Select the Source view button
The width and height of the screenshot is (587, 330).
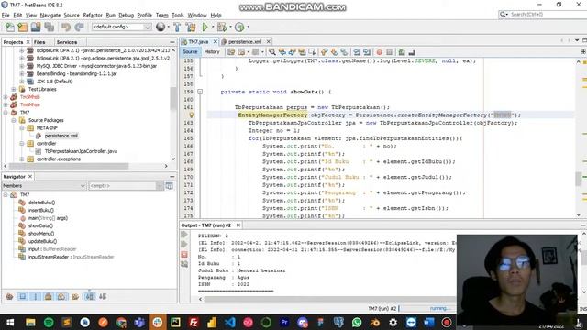point(190,52)
